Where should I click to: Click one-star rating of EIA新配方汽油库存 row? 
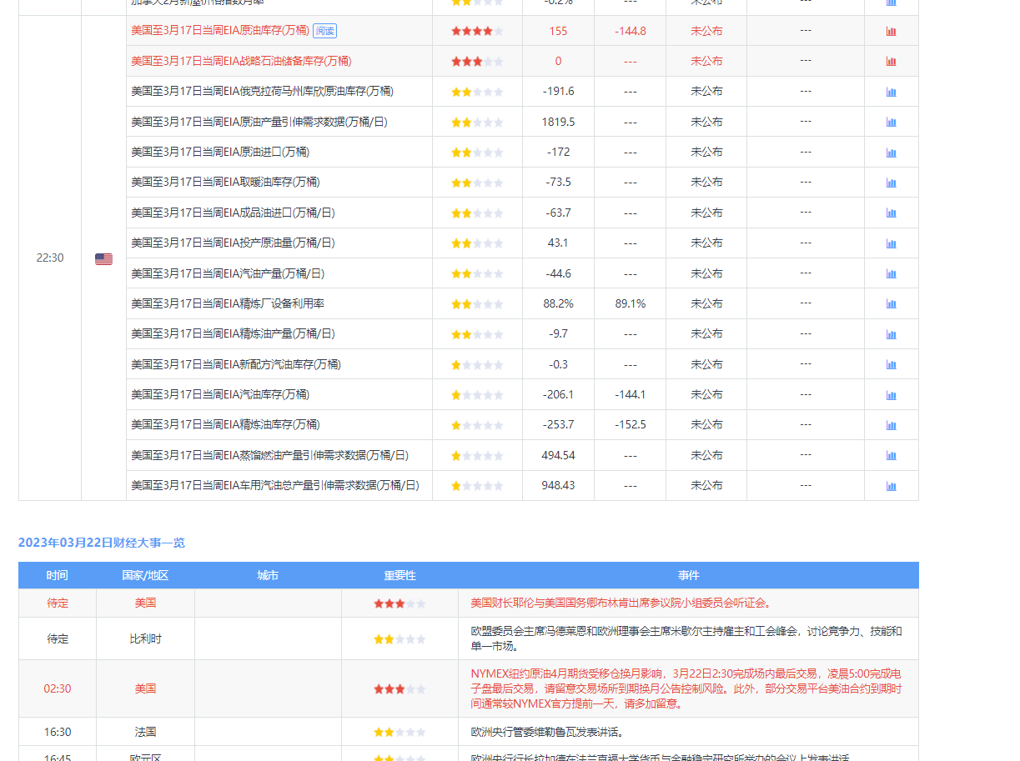click(x=477, y=364)
